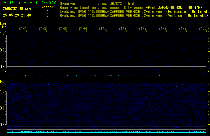Click the 2148 time marker
The width and height of the screenshot is (210, 136).
[163, 29]
